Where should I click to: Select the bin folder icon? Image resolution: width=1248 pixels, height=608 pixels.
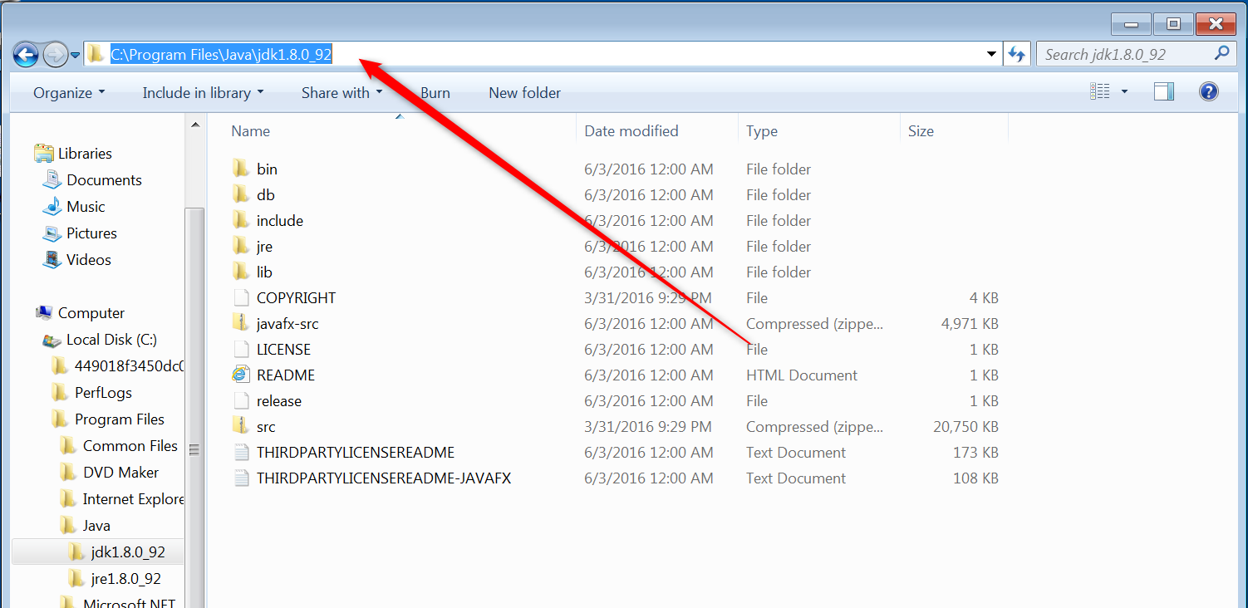pyautogui.click(x=241, y=169)
